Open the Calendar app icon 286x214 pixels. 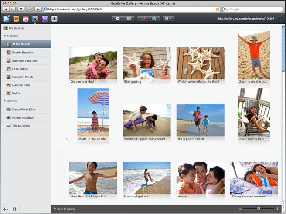26,19
